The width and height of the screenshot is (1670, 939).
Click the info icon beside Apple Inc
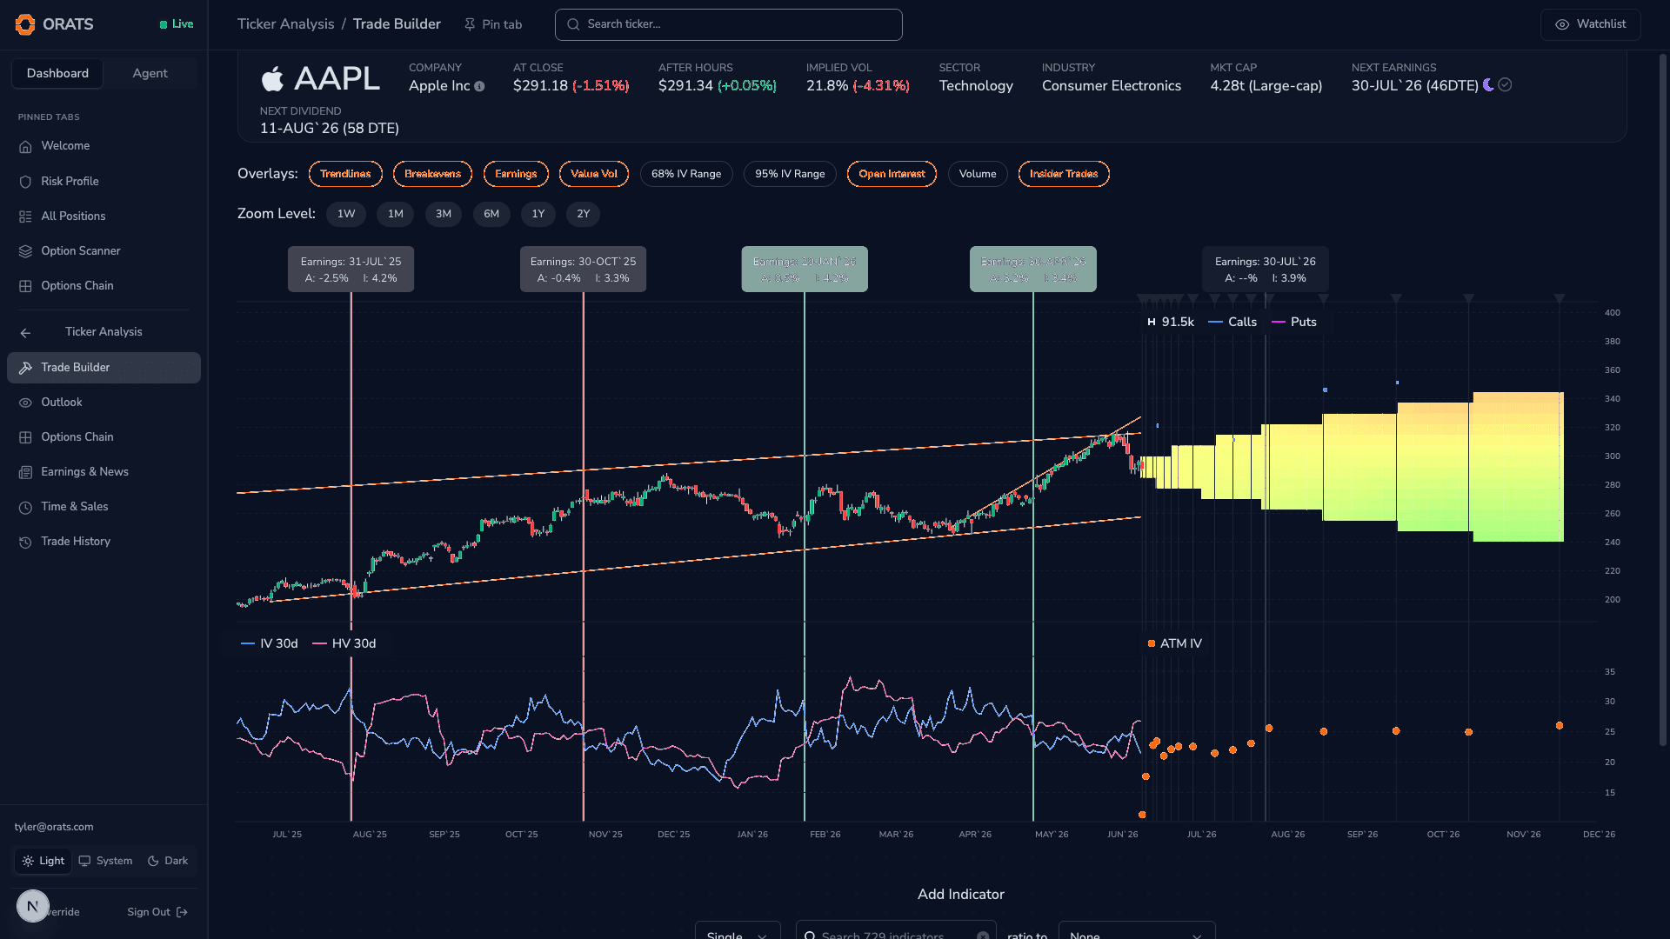[479, 86]
